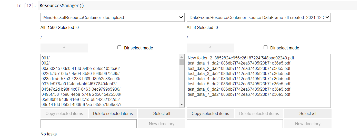Select folder 022dc157-06e7-4a04-8b80-f04f59972c95/

(x=110, y=73)
